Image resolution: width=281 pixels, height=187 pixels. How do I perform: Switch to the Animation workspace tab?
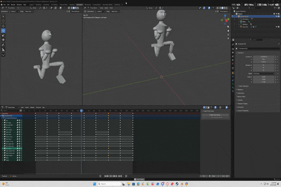point(80,5)
